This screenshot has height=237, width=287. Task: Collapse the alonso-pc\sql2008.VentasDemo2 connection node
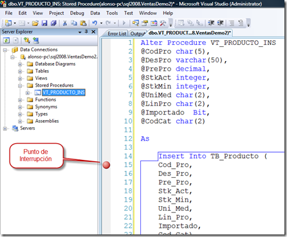pos(12,57)
